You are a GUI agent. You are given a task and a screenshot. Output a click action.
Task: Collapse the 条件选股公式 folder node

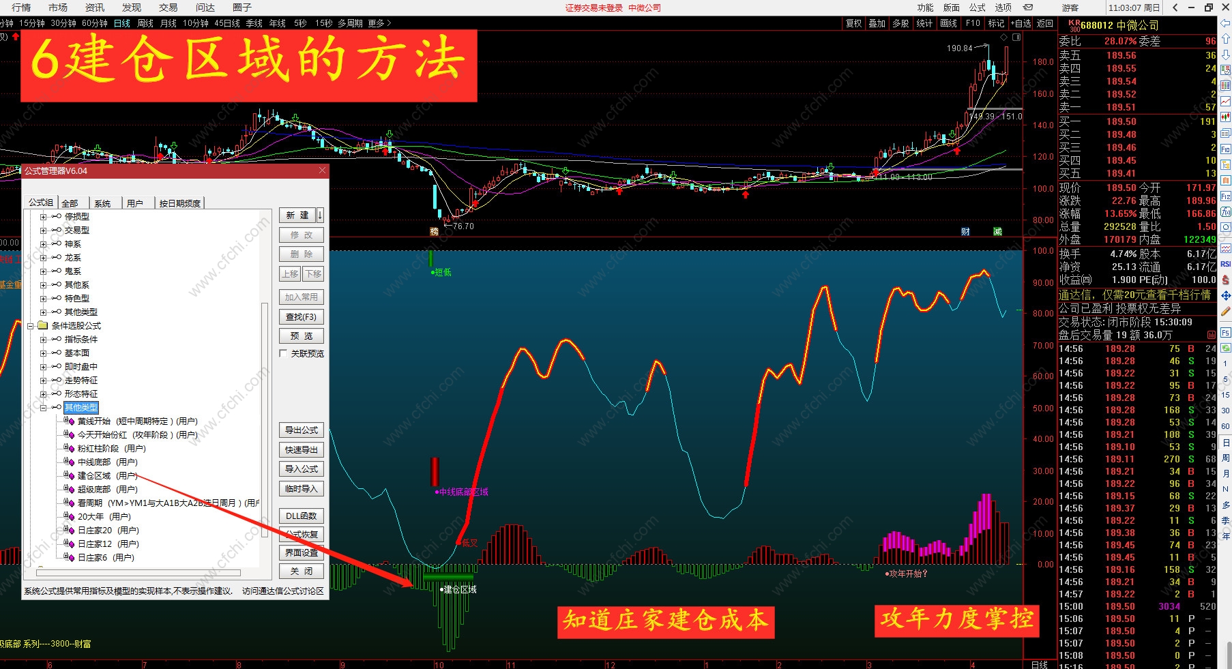click(x=30, y=325)
